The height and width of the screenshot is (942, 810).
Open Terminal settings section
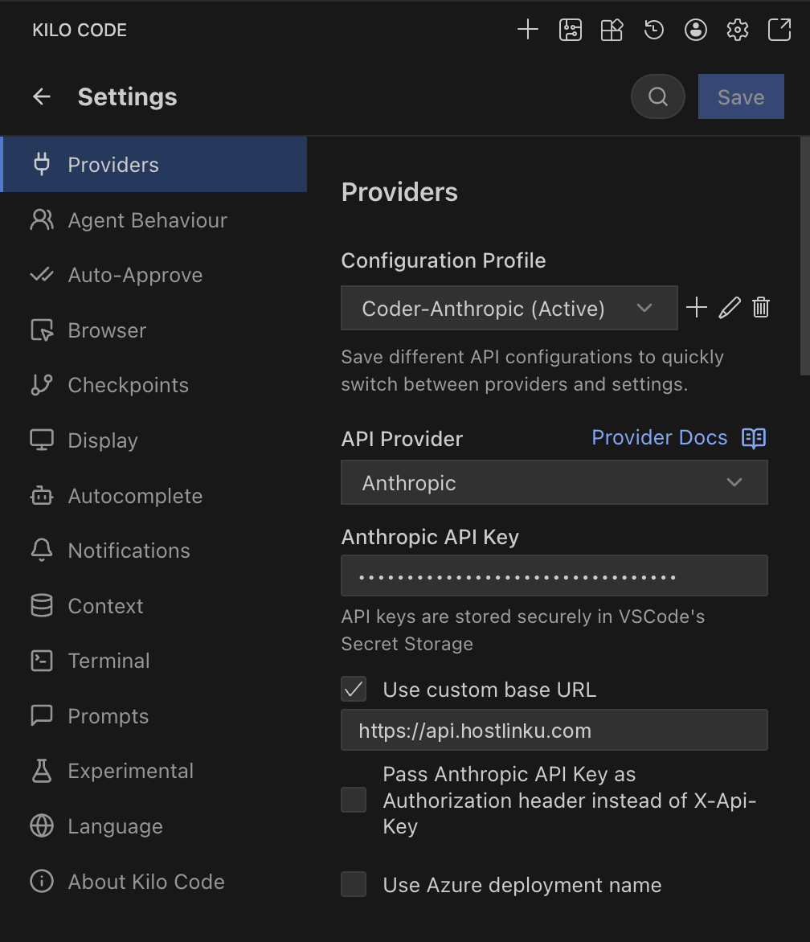155,661
